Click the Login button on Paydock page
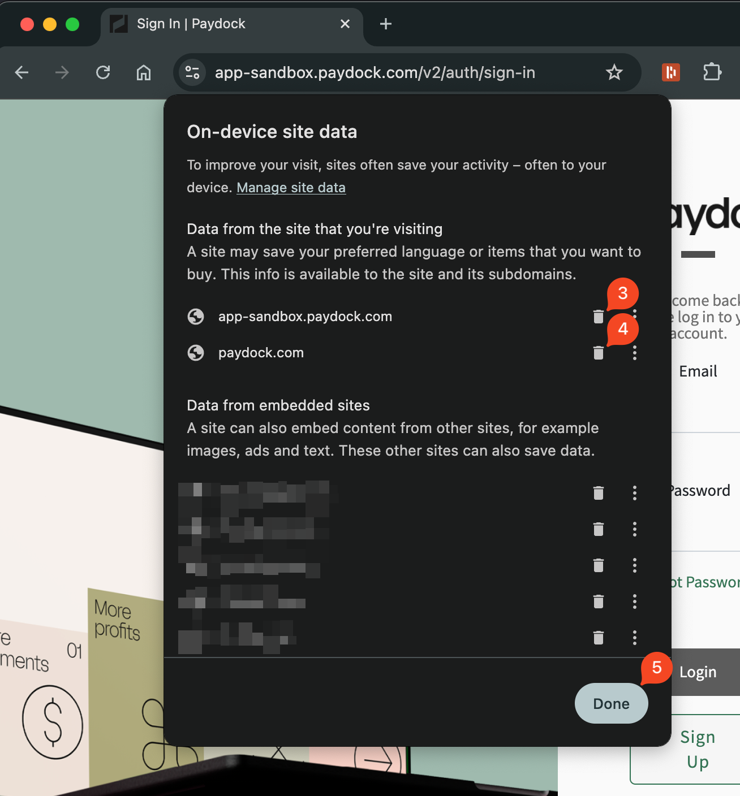Image resolution: width=740 pixels, height=796 pixels. (x=705, y=672)
